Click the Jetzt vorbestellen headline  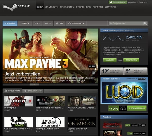click(x=22, y=74)
